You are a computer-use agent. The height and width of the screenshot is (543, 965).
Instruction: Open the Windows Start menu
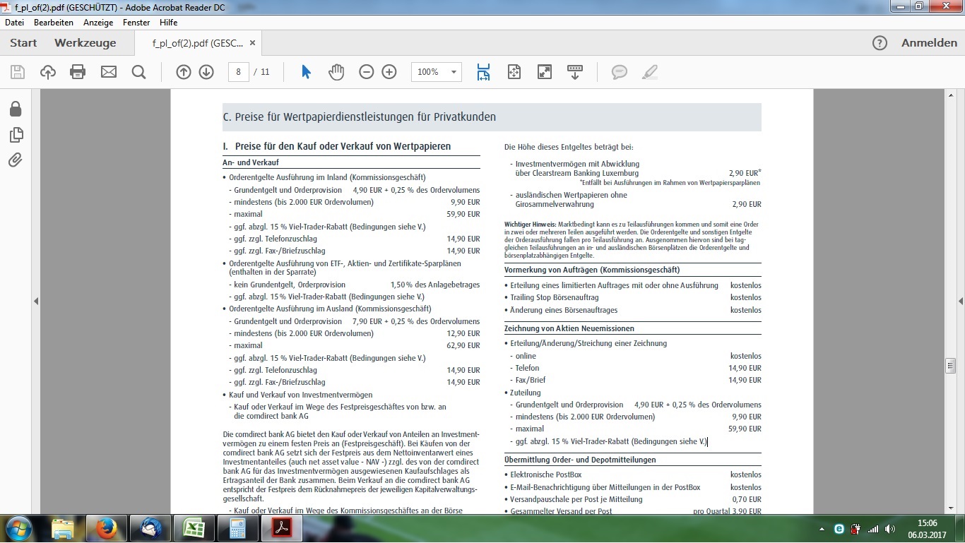point(18,529)
